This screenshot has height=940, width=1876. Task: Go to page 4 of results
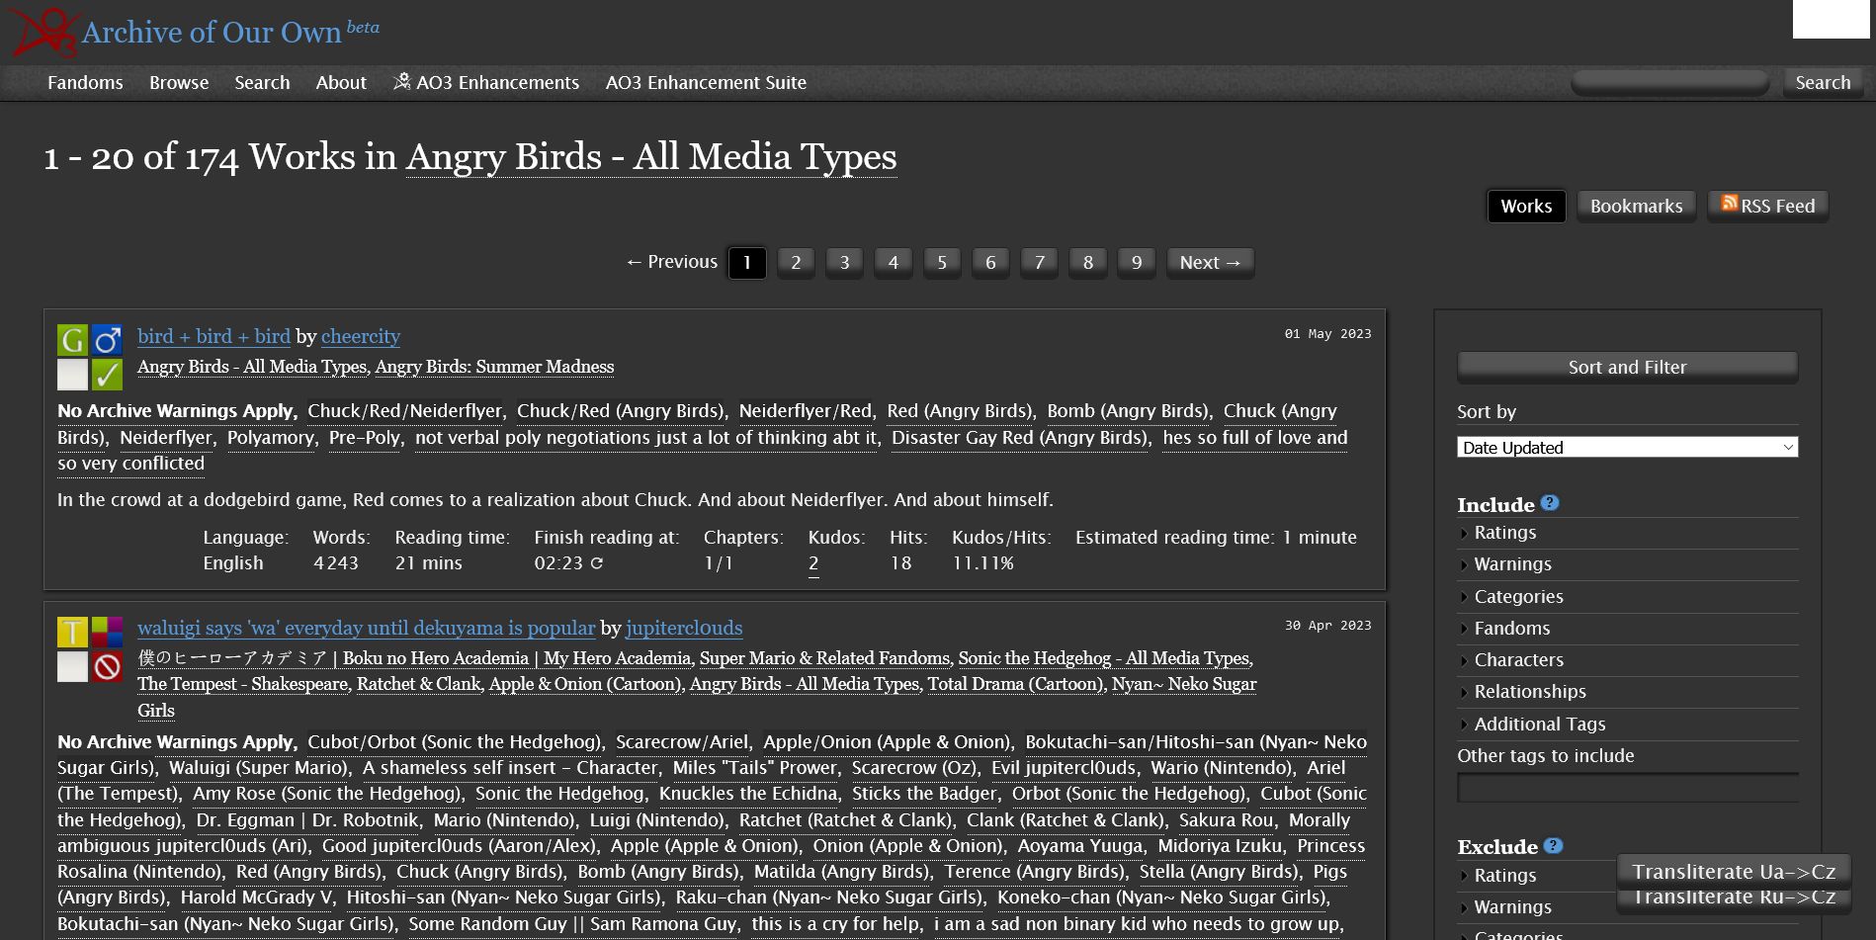894,262
